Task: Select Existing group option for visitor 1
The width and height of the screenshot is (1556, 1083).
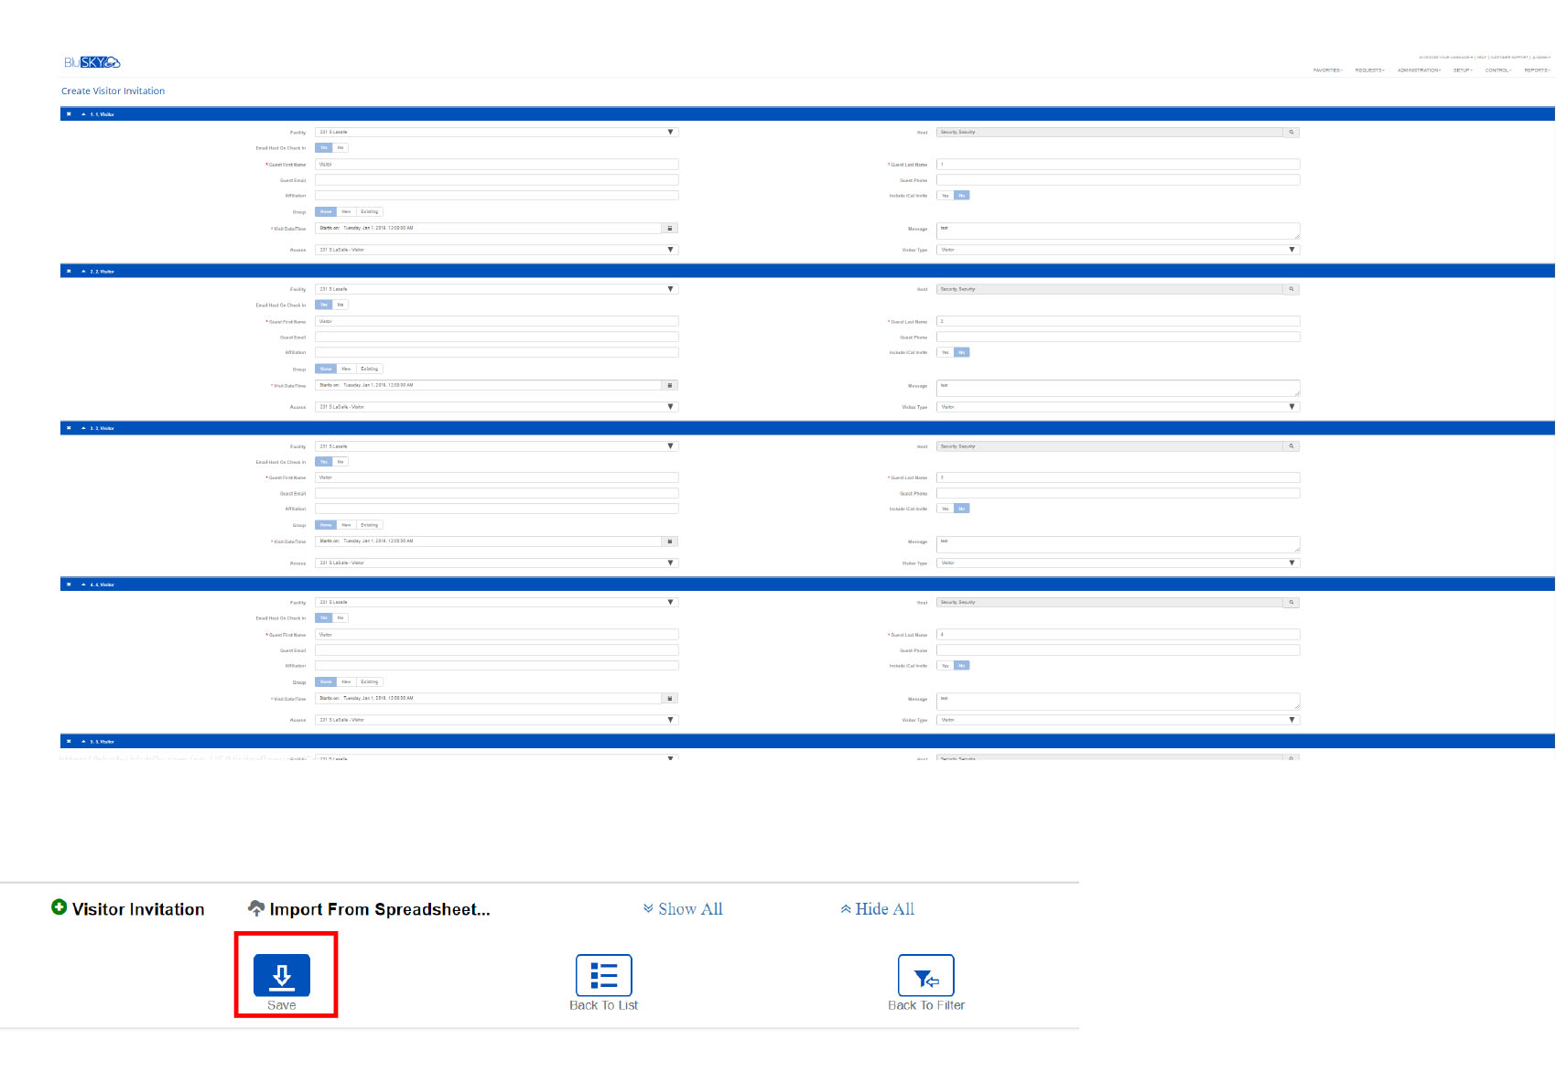Action: point(369,212)
